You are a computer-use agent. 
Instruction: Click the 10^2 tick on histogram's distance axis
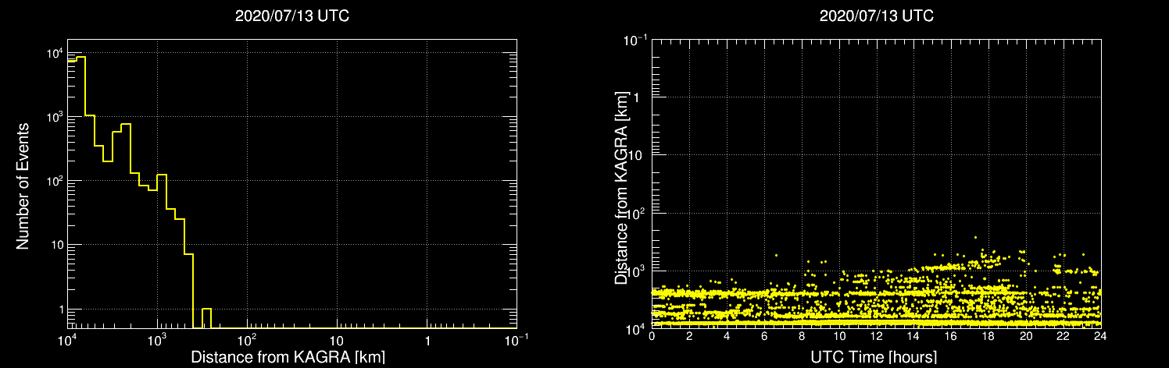(247, 341)
